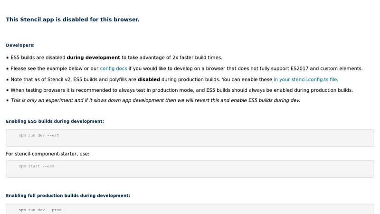Screen dimensions: 380x214
Task: Click the square bullet before 'Note that as of Stencil v2'
Action: [8, 79]
